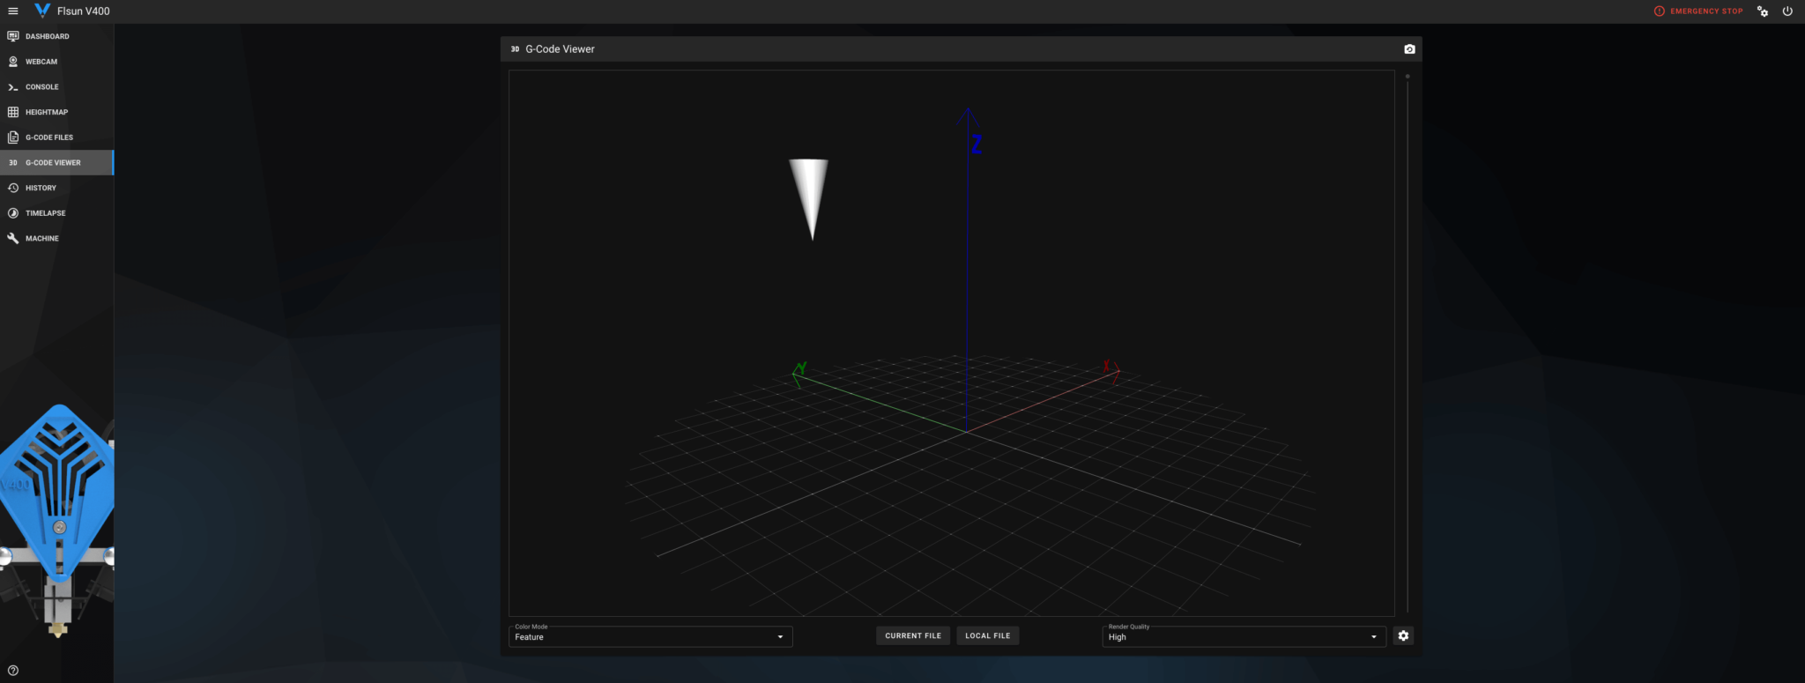Click the G-Code Files document icon
Screen dimensions: 1805x683
(x=13, y=137)
